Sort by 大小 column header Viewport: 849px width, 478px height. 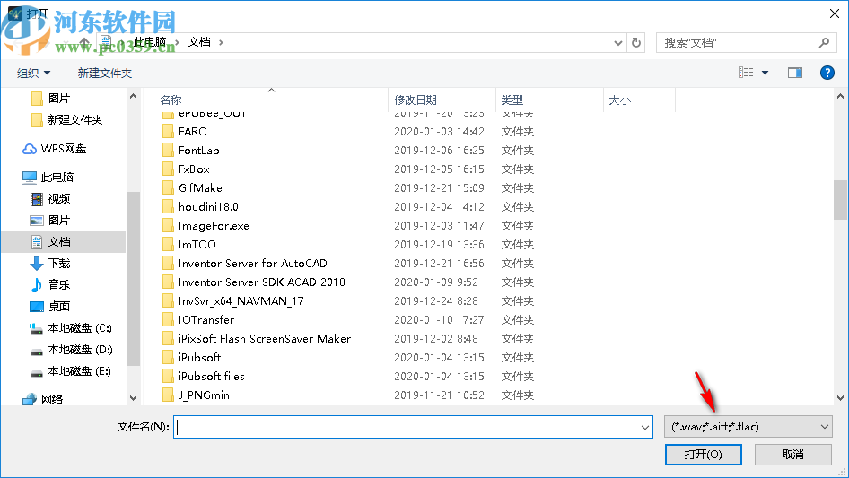pyautogui.click(x=619, y=100)
